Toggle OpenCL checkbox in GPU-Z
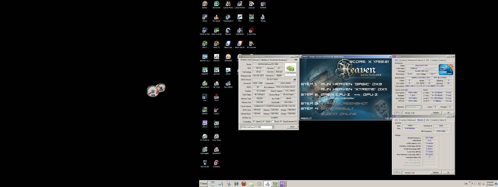 coord(254,122)
